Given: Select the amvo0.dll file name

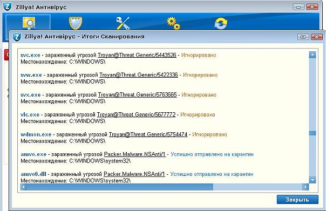Looking at the screenshot, I should [x=33, y=174].
